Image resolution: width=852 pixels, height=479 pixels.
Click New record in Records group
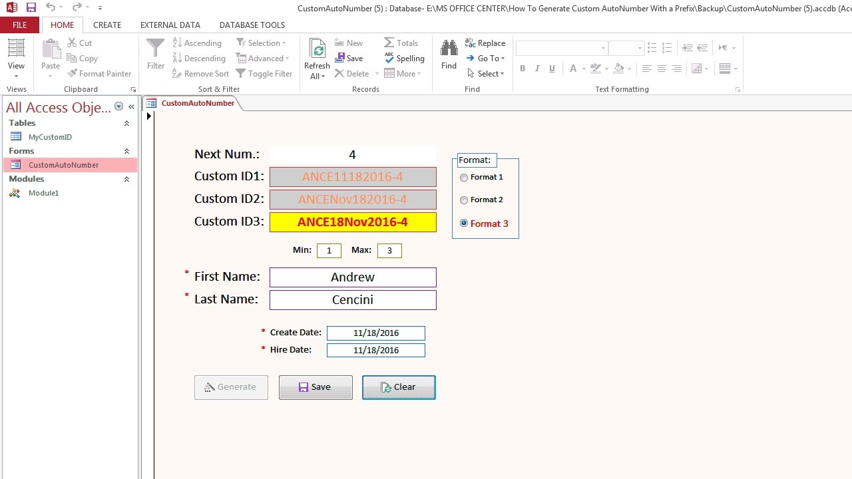[x=349, y=43]
